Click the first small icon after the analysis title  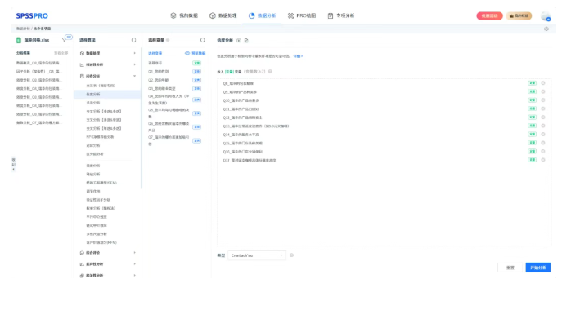239,41
